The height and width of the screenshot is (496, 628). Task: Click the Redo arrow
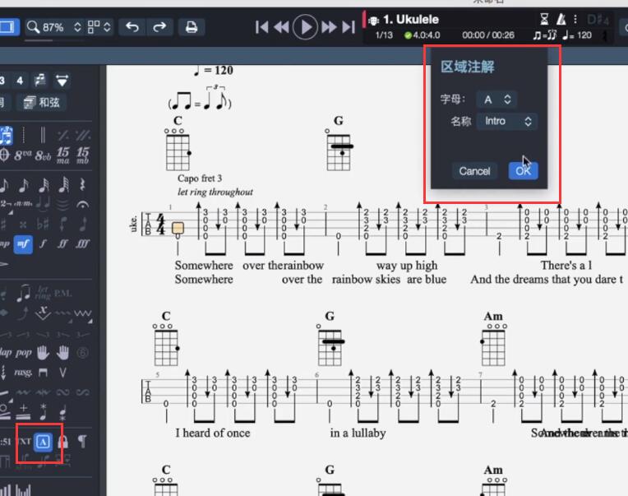pyautogui.click(x=159, y=27)
